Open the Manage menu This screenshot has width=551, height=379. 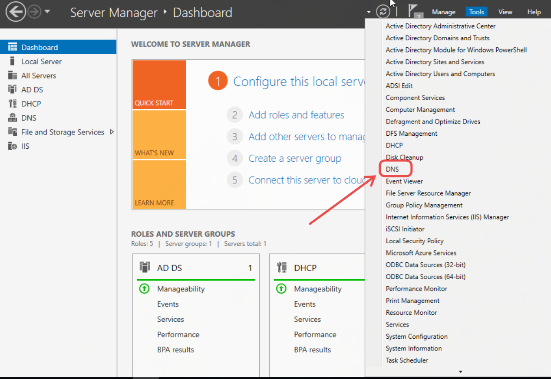pos(444,12)
